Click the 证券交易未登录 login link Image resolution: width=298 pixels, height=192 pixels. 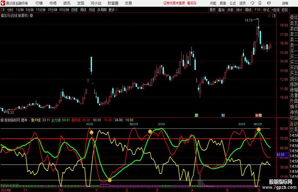pyautogui.click(x=174, y=3)
